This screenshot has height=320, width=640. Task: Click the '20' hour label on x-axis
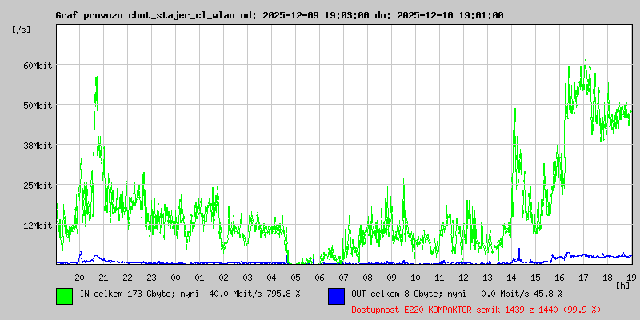[79, 278]
